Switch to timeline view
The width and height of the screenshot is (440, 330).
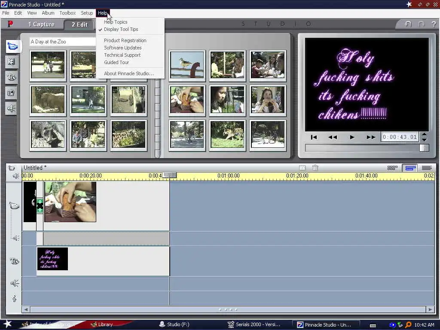coord(410,168)
